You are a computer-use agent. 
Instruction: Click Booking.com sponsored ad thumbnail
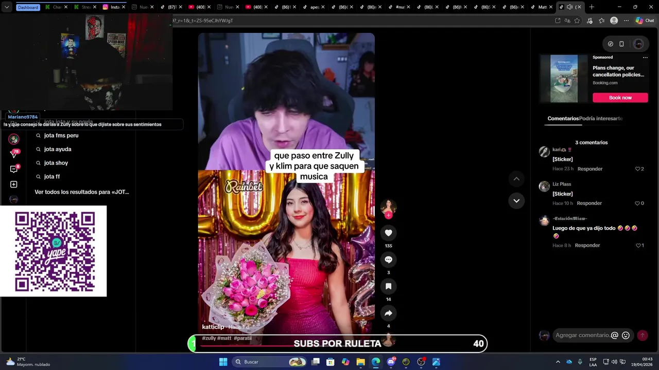tap(564, 79)
